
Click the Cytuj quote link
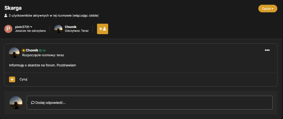coord(23,79)
